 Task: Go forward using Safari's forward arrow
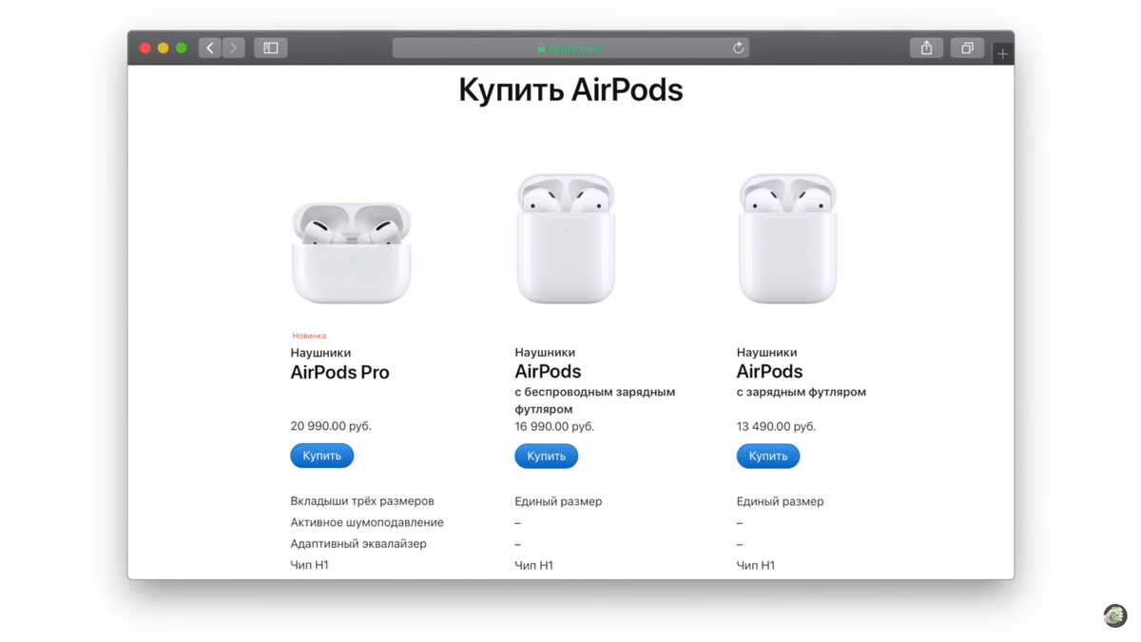233,48
